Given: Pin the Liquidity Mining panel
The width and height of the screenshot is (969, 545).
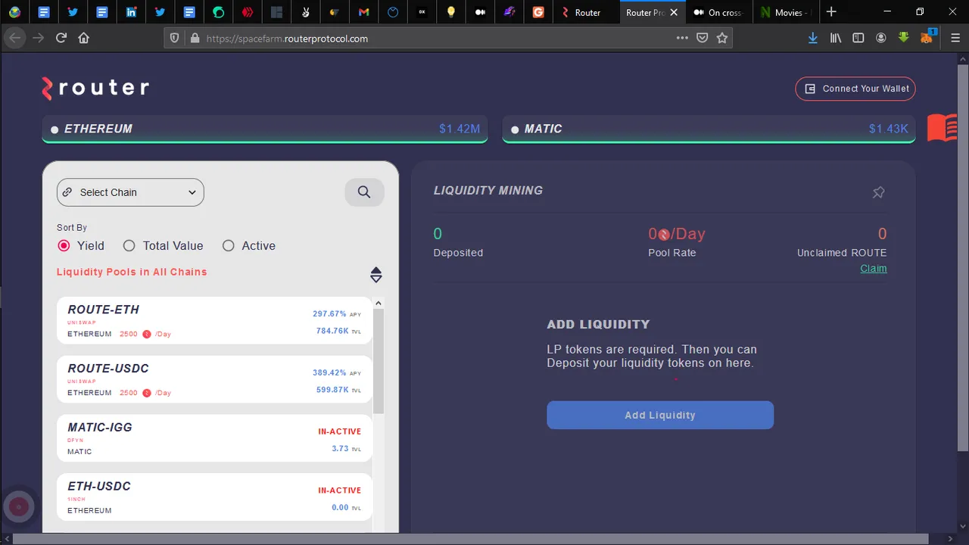Looking at the screenshot, I should coord(878,192).
